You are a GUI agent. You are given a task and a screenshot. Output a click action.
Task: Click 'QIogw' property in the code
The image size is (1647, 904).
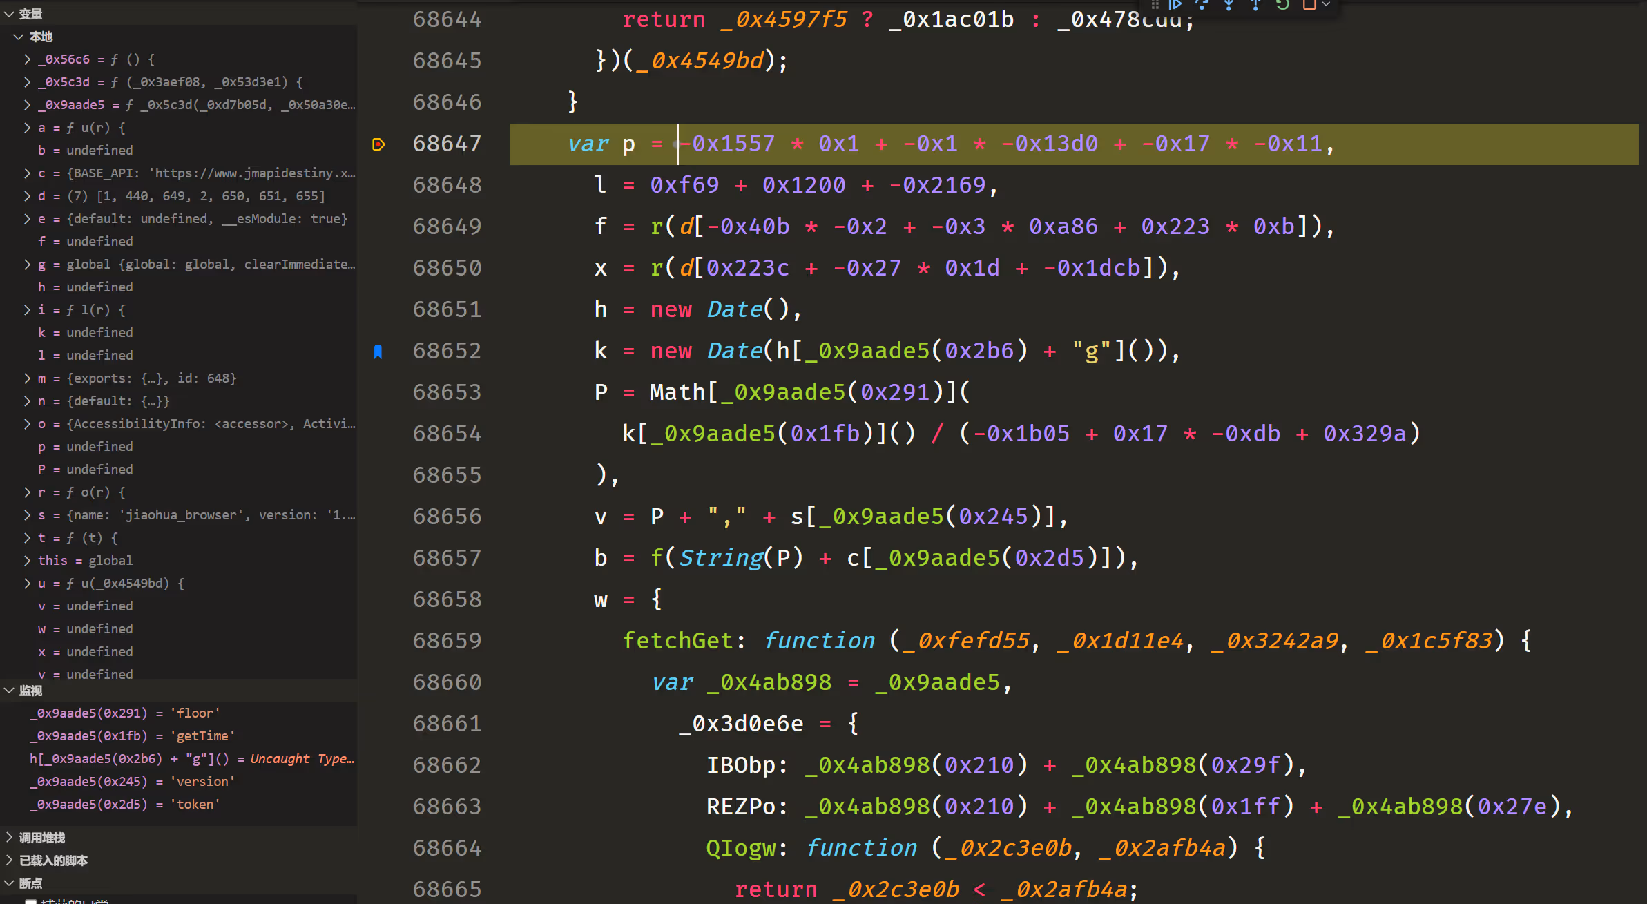[741, 848]
